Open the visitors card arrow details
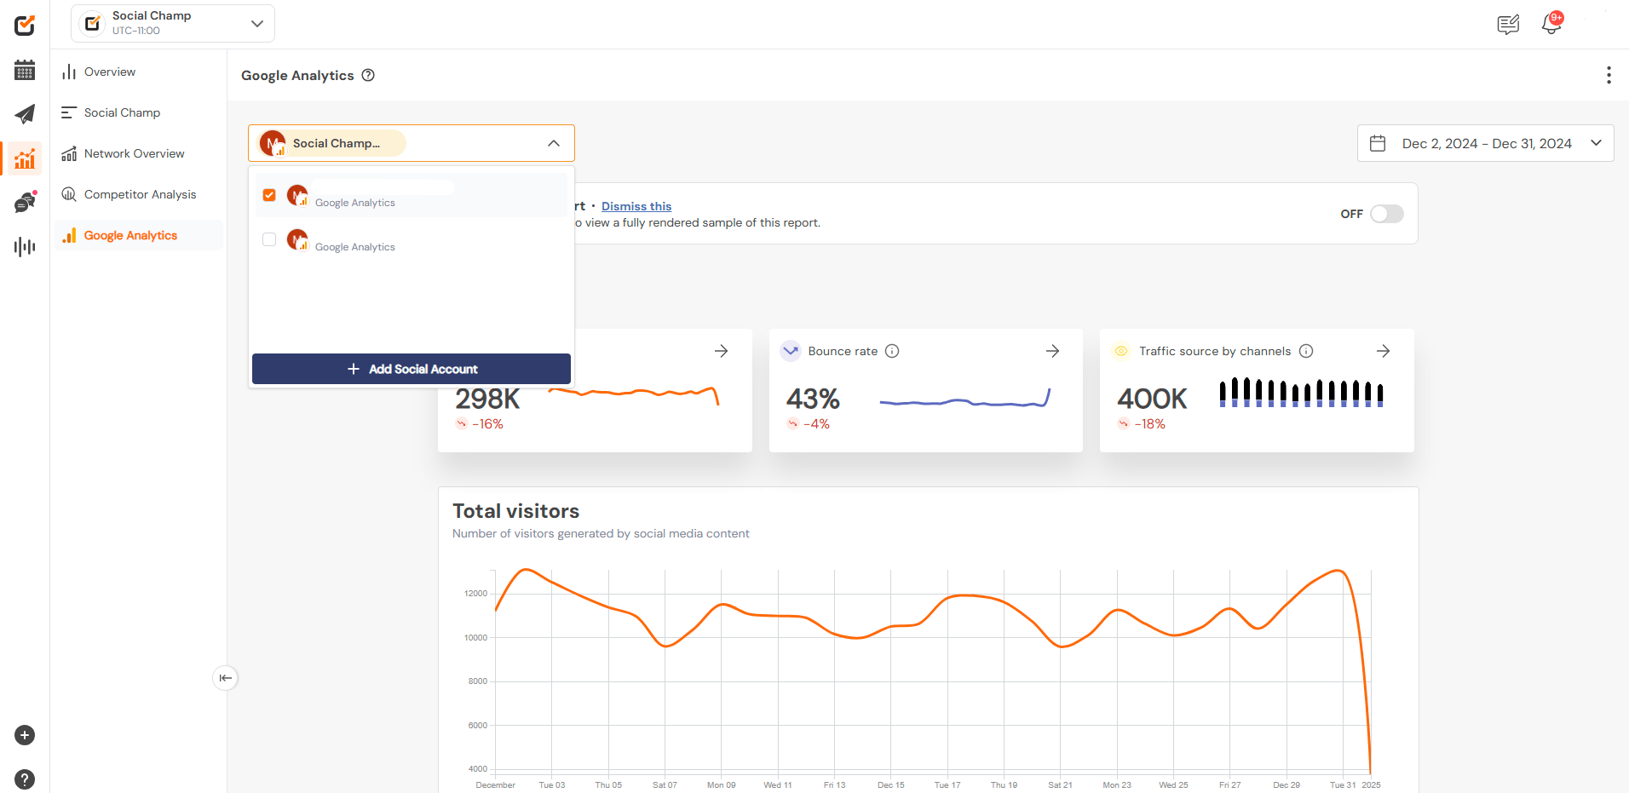 coord(721,351)
